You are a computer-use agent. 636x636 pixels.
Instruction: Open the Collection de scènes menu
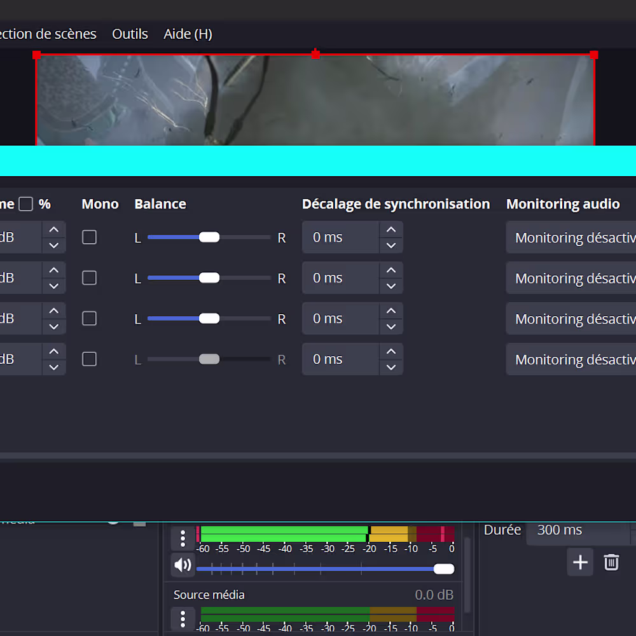[48, 34]
